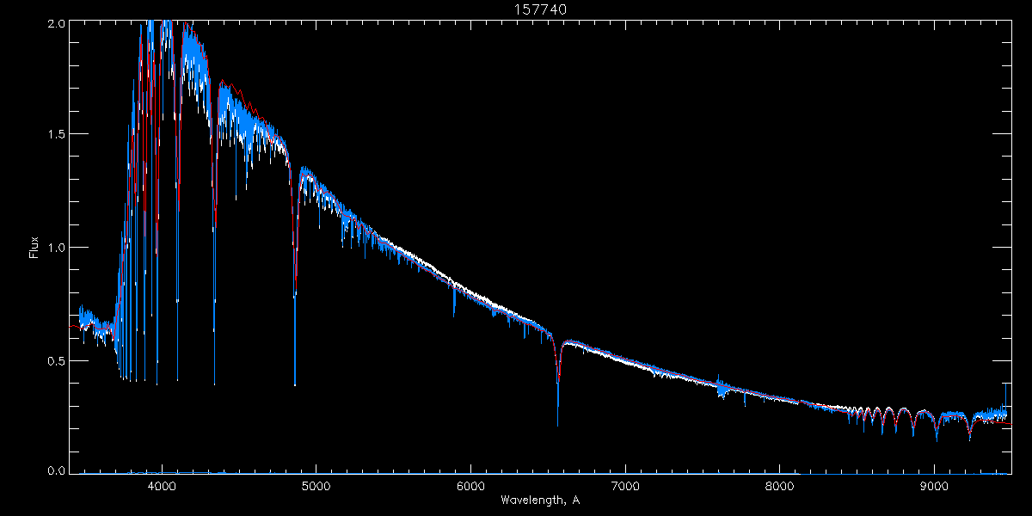Image resolution: width=1032 pixels, height=516 pixels.
Task: Click the Flux axis label
Action: (x=34, y=247)
